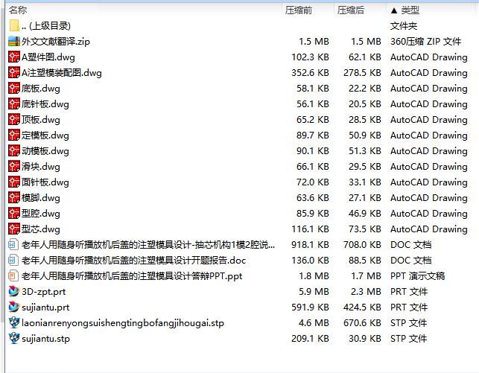Screen dimensions: 479x373
Task: Click the AutoCAD icon of 顶板.dwg
Action: (x=14, y=119)
